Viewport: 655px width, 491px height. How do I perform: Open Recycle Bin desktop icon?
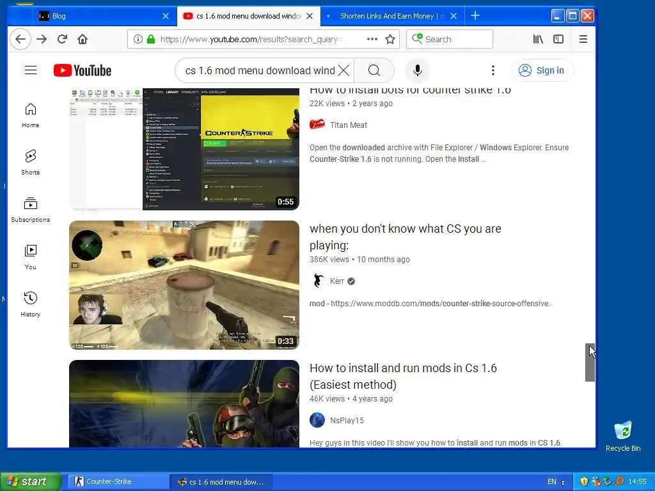(x=623, y=436)
